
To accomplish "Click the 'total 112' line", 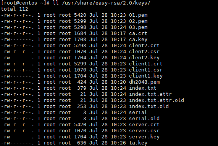I will (15, 9).
